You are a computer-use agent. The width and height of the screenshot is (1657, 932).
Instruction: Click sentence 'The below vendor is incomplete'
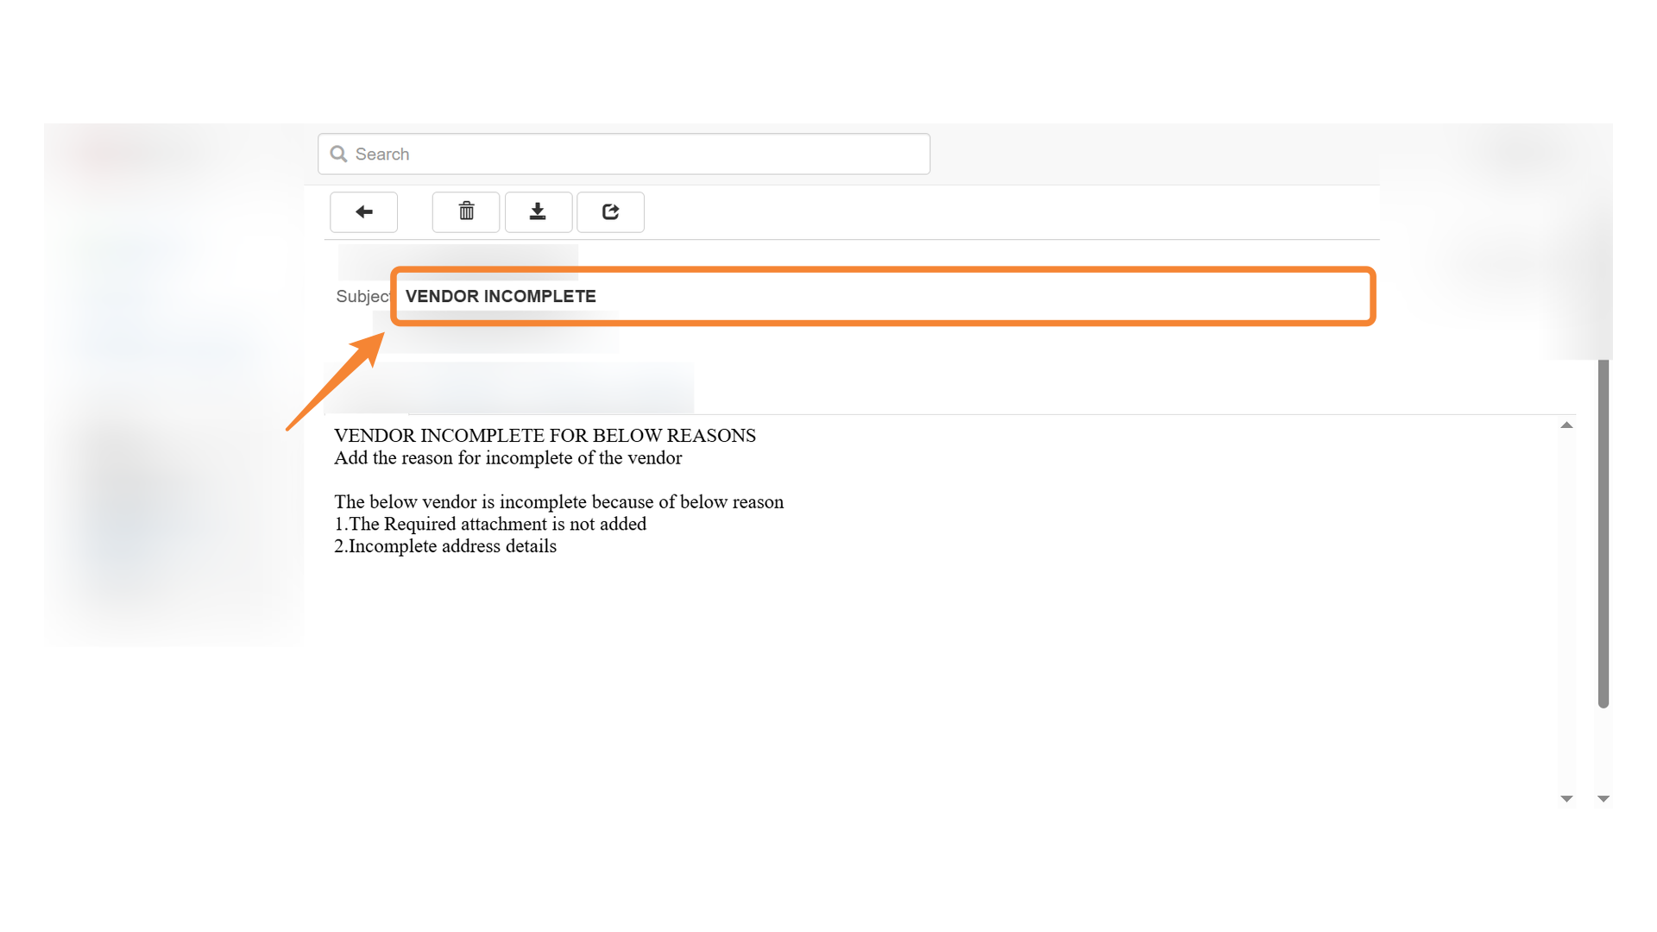pos(558,502)
